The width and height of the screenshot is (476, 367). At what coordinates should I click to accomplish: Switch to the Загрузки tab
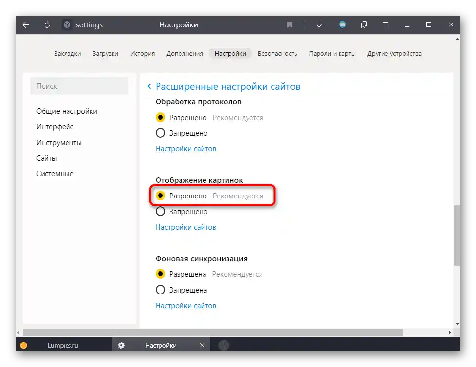pyautogui.click(x=105, y=54)
